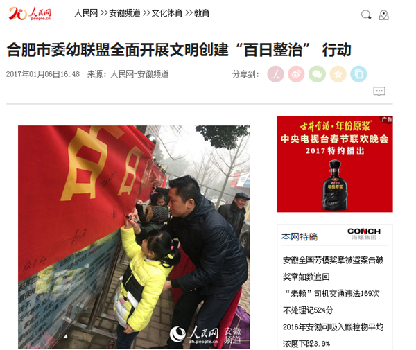Click the blue copy link icon
416x350 pixels.
[358, 74]
